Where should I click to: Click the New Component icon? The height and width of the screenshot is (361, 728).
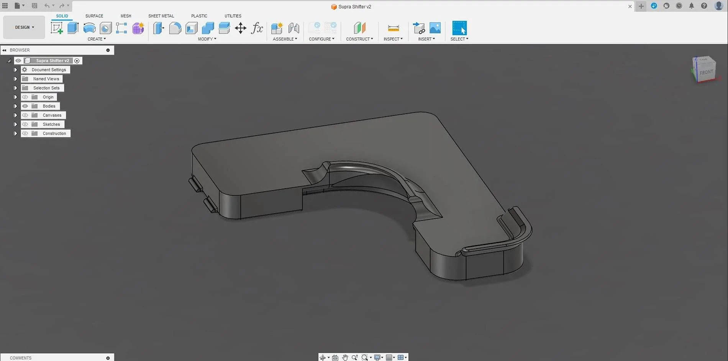pos(277,28)
